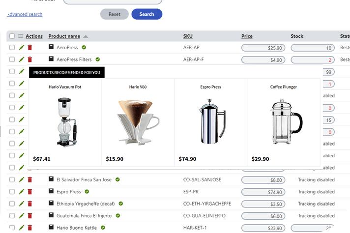Click edit pencil for Guatemala Finca El Injerto
This screenshot has width=350, height=233.
(x=22, y=216)
